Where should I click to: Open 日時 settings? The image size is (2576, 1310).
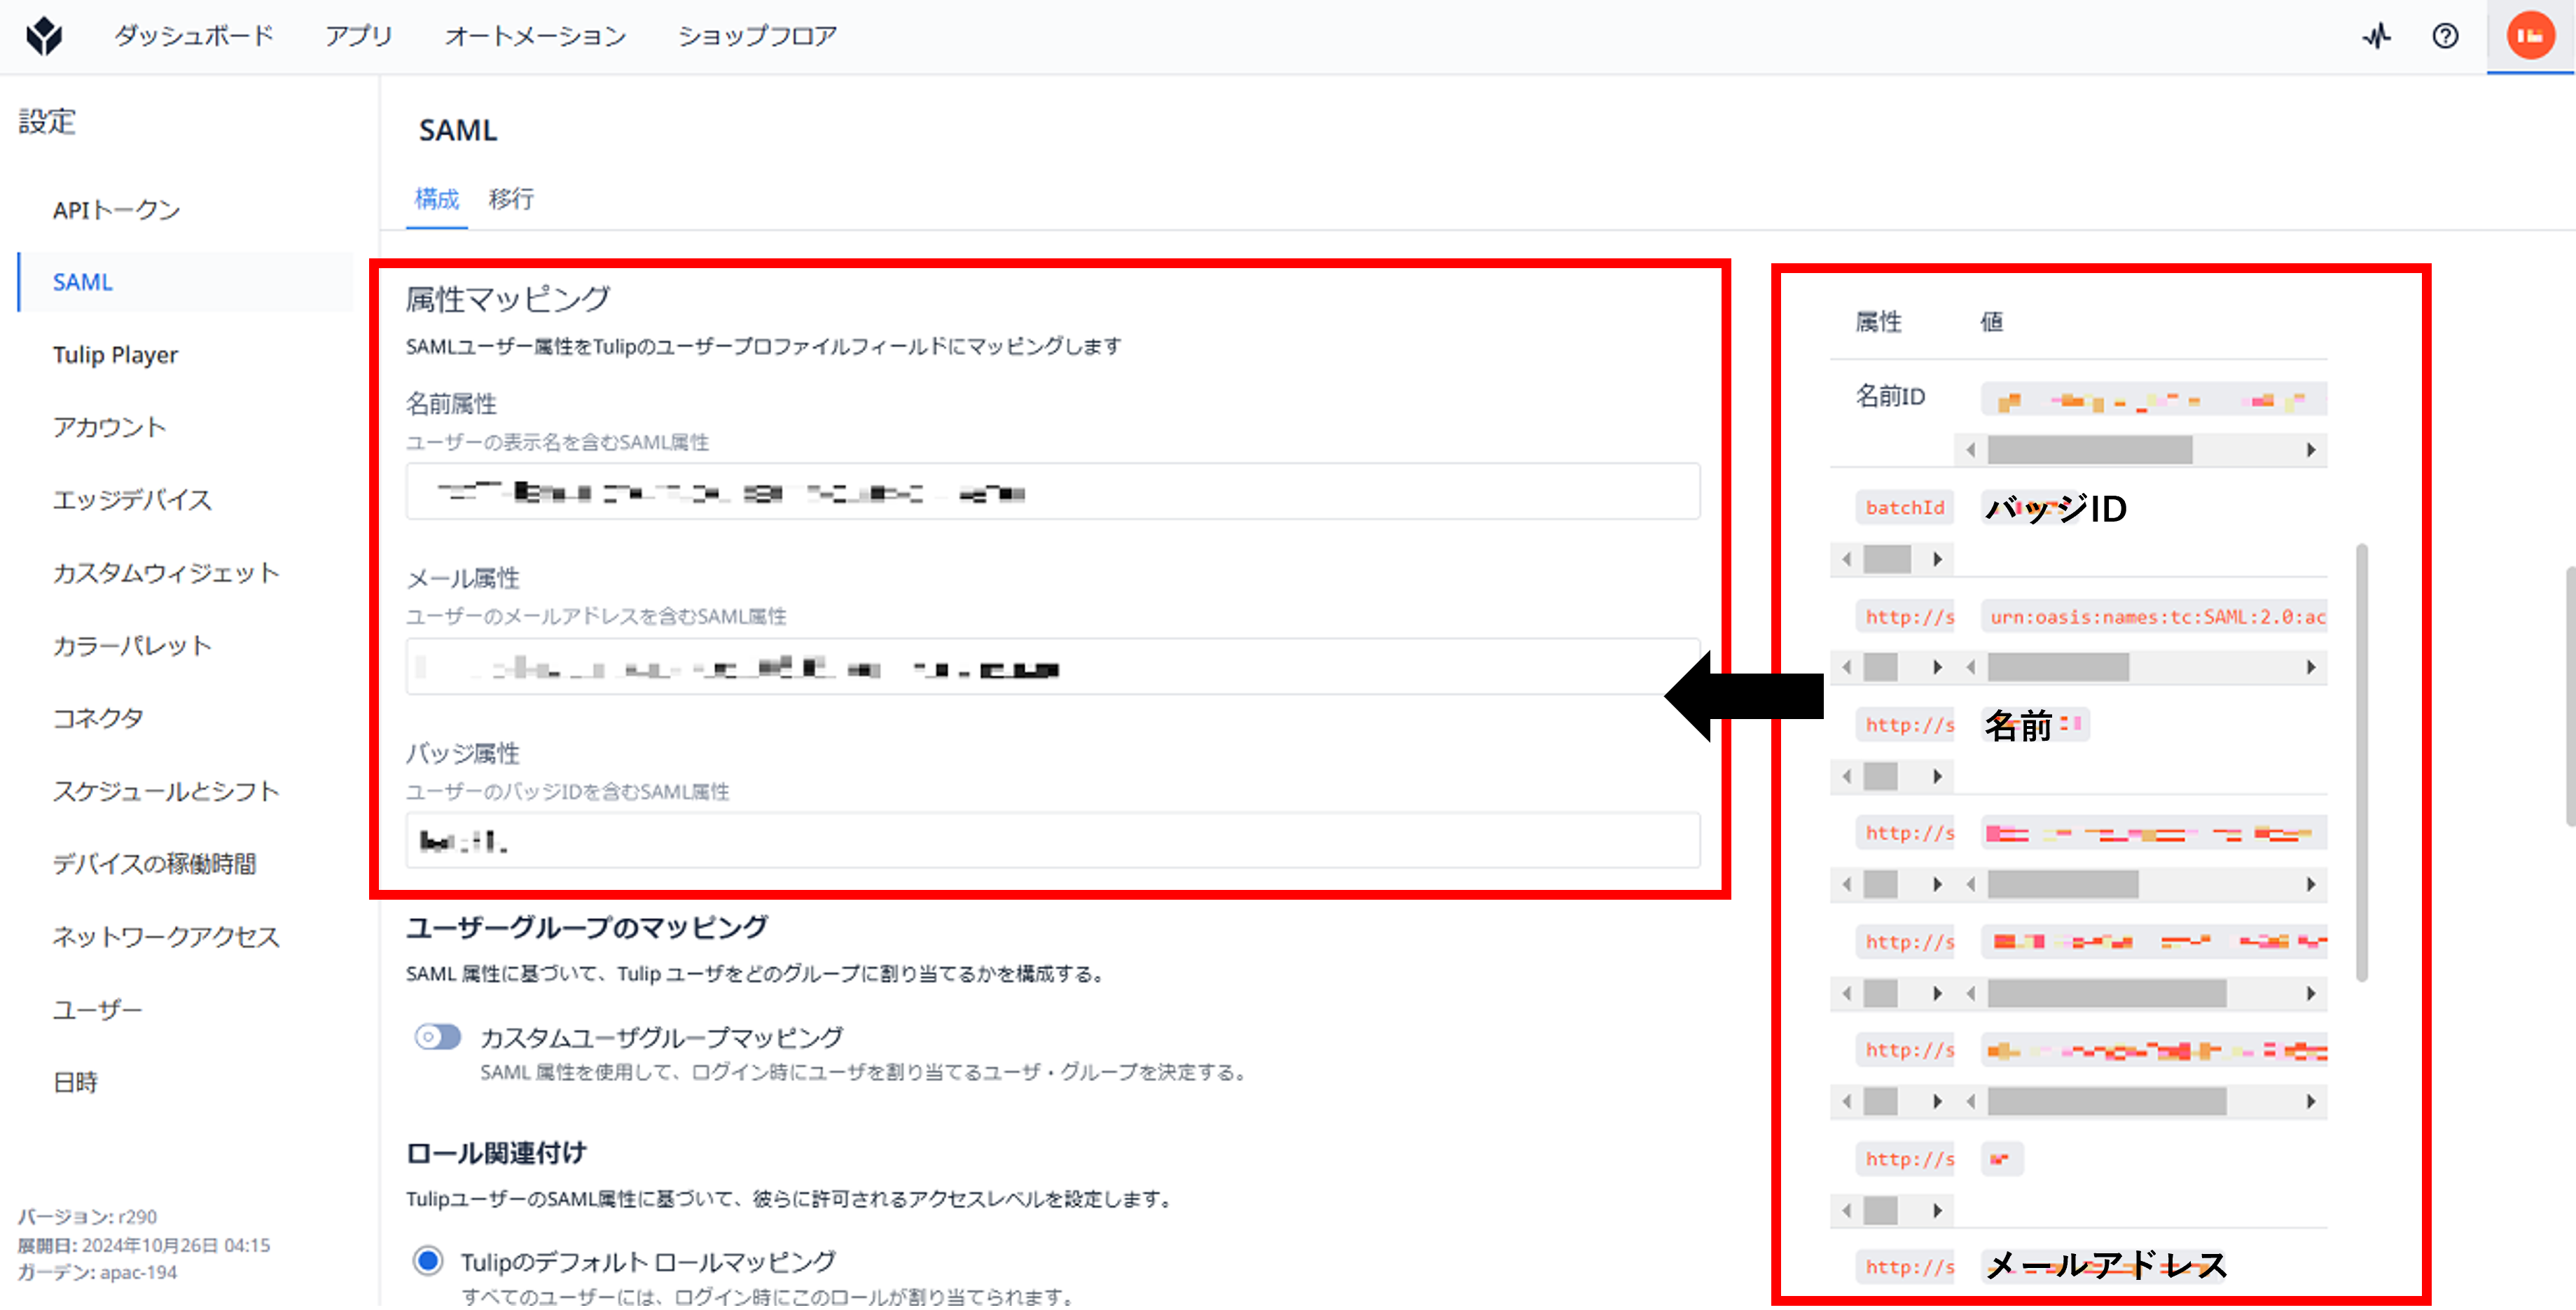[x=75, y=1082]
